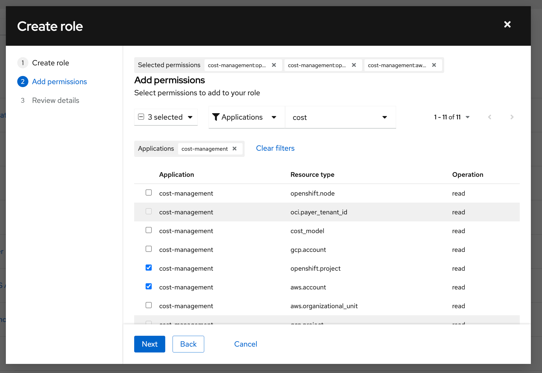The width and height of the screenshot is (542, 373).
Task: Uncheck the openshift.project permission
Action: (x=149, y=268)
